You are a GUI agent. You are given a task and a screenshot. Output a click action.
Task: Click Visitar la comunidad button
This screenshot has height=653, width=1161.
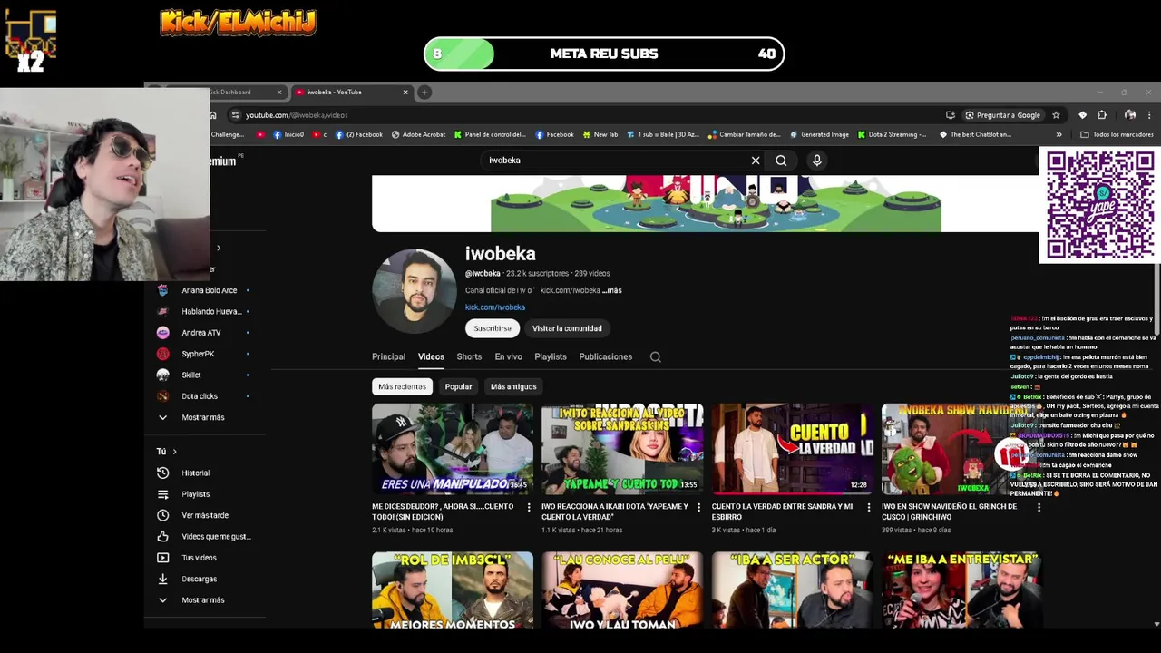[567, 328]
